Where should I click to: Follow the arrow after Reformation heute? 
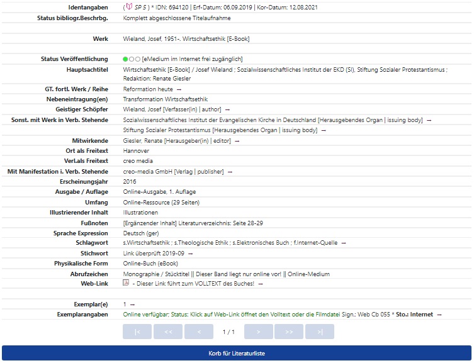point(179,90)
